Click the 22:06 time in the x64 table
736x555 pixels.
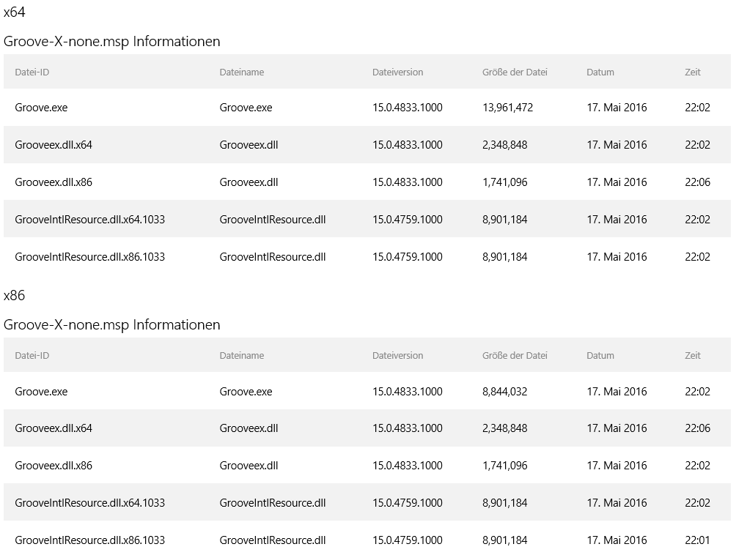click(697, 182)
